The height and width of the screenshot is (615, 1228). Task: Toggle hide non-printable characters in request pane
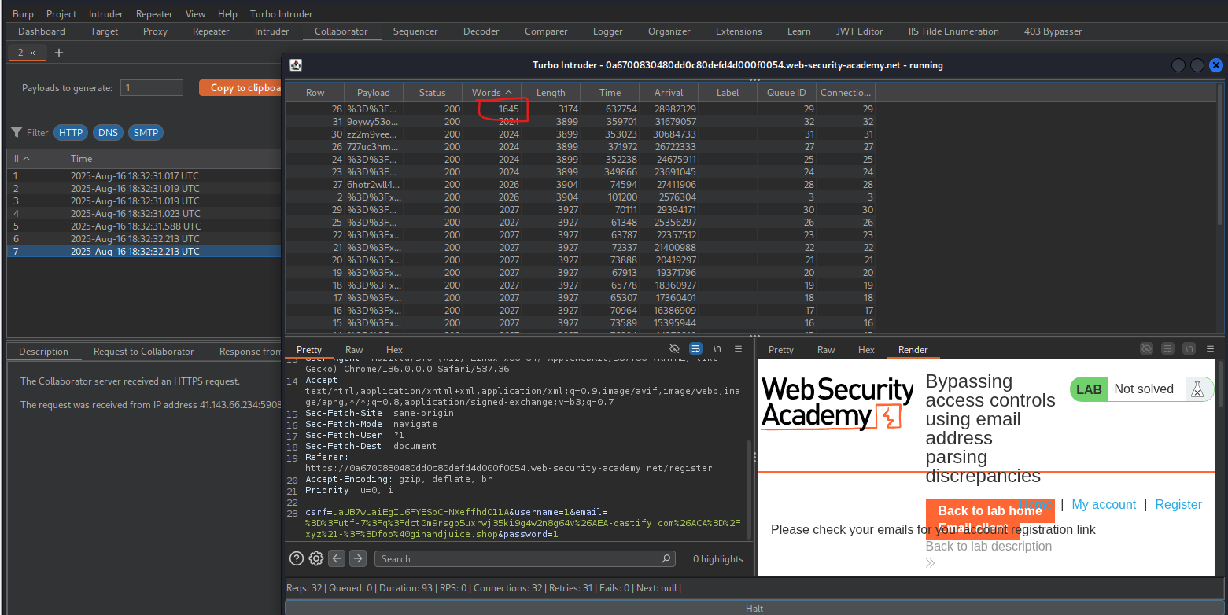(x=674, y=348)
